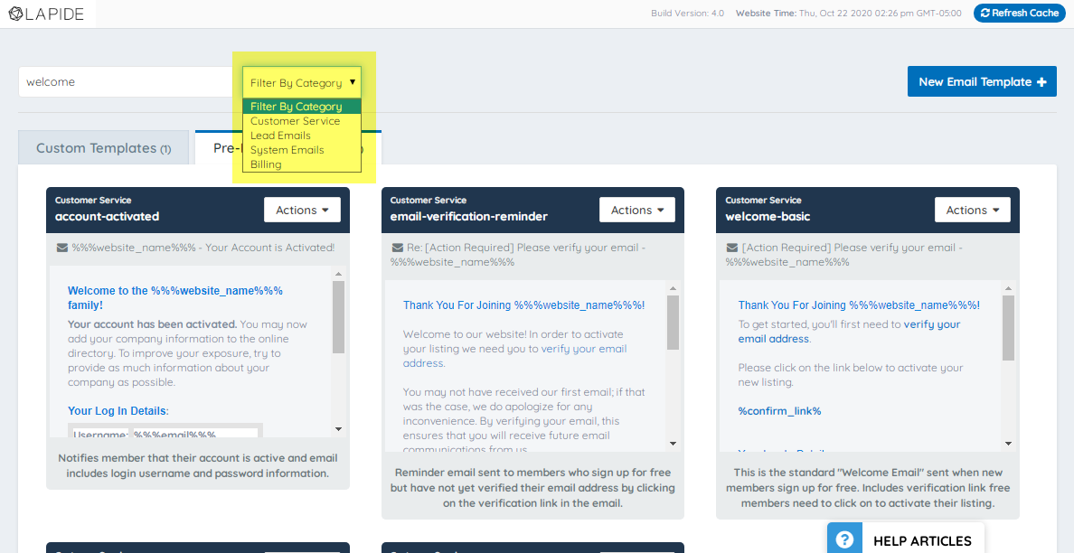Click 'Your Log In Details:' heading
The image size is (1074, 553).
[118, 410]
